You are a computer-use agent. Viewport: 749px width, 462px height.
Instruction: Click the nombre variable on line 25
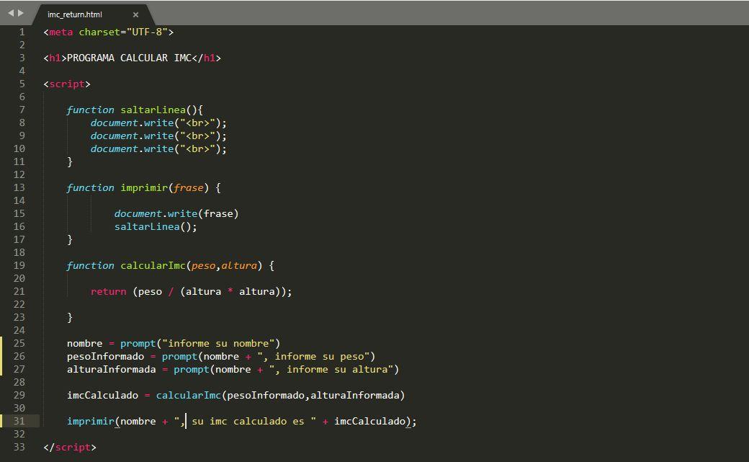84,343
